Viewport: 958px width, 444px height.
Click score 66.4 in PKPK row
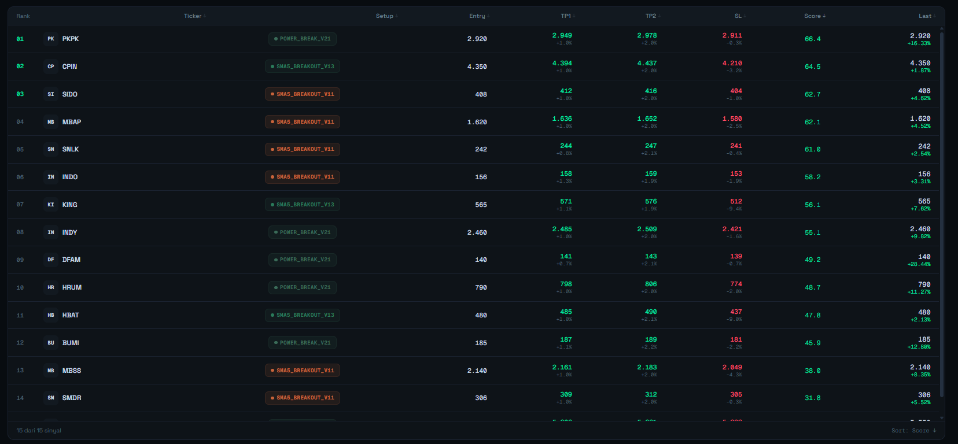pos(813,39)
